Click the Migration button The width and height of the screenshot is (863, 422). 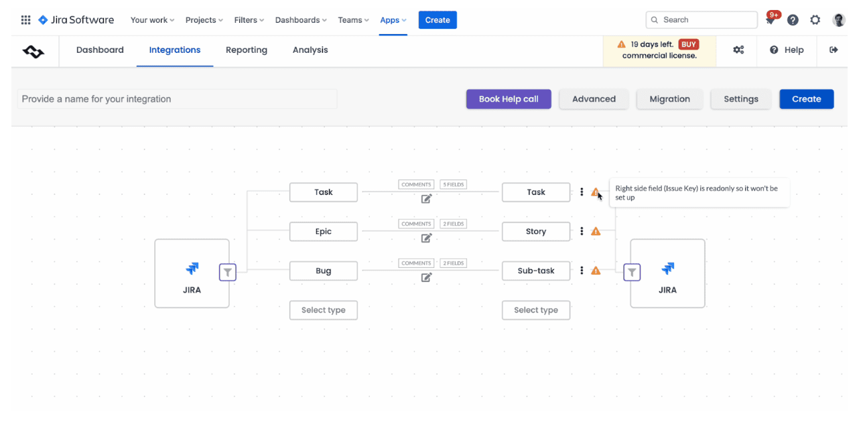point(669,99)
